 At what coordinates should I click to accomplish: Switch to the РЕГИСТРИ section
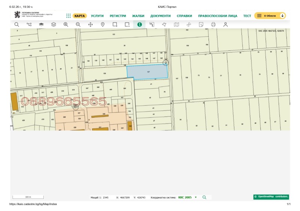(x=118, y=16)
